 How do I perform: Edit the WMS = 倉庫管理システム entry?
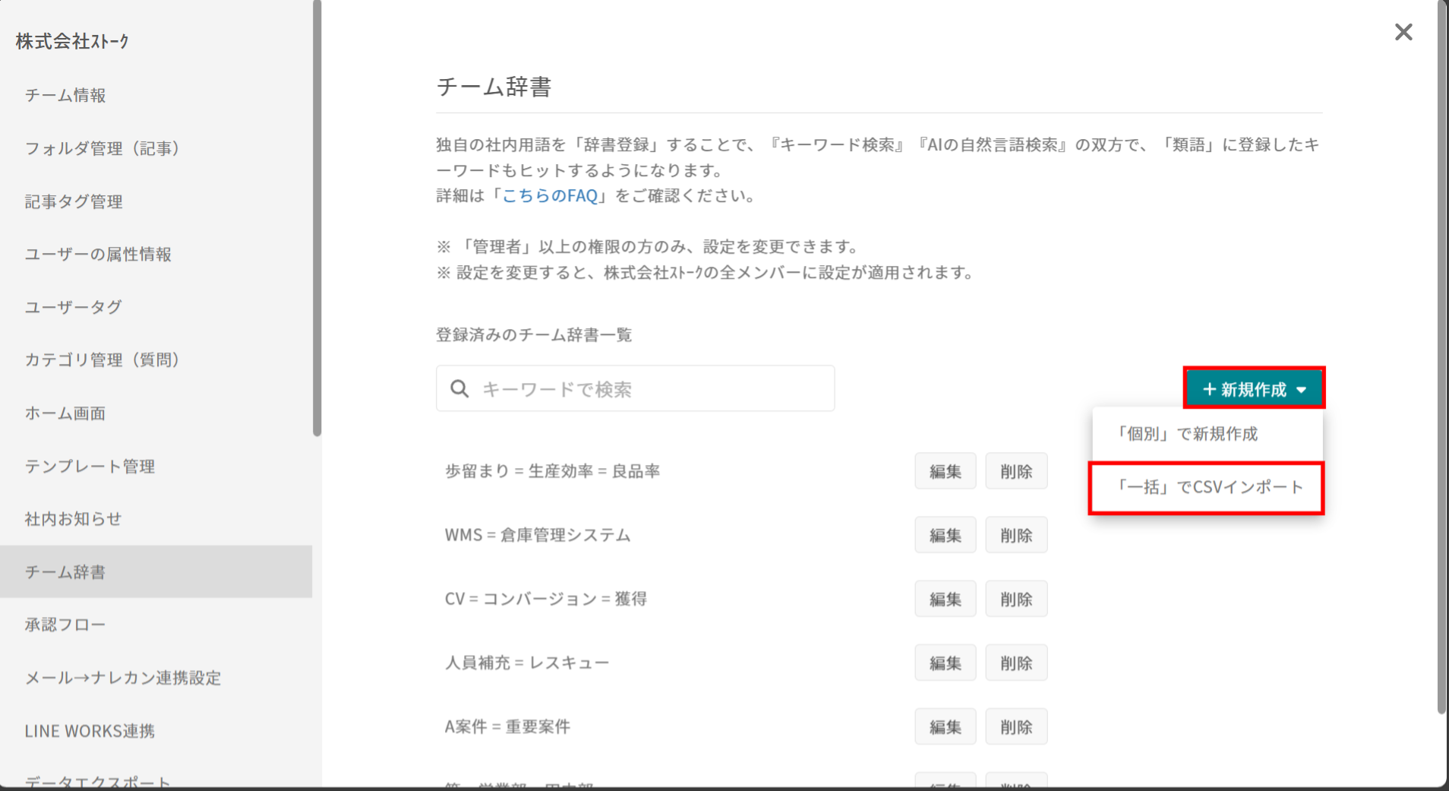(945, 536)
